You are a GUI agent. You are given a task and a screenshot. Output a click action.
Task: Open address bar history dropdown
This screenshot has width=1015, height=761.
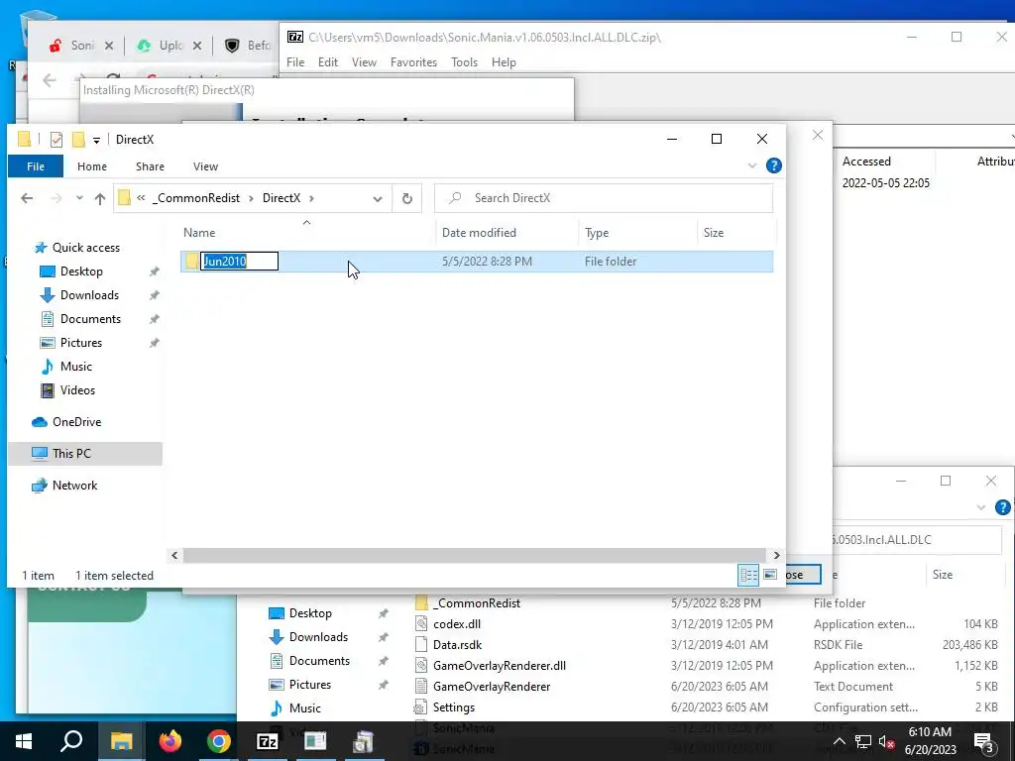click(378, 198)
